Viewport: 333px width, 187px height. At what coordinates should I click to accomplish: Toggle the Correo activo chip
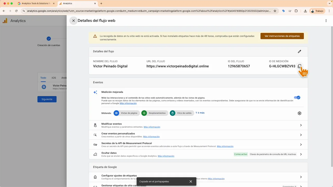tap(241, 154)
